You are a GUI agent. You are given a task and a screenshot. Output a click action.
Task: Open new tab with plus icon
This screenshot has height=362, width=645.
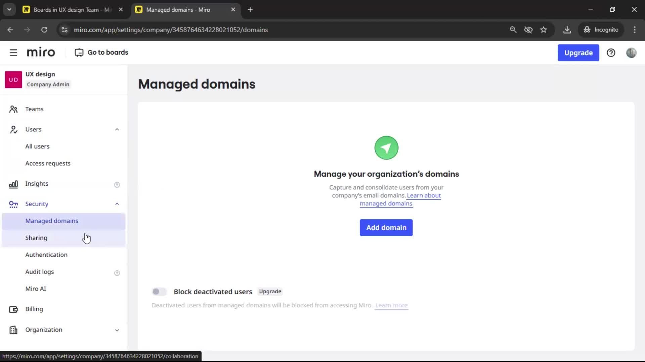tap(250, 10)
